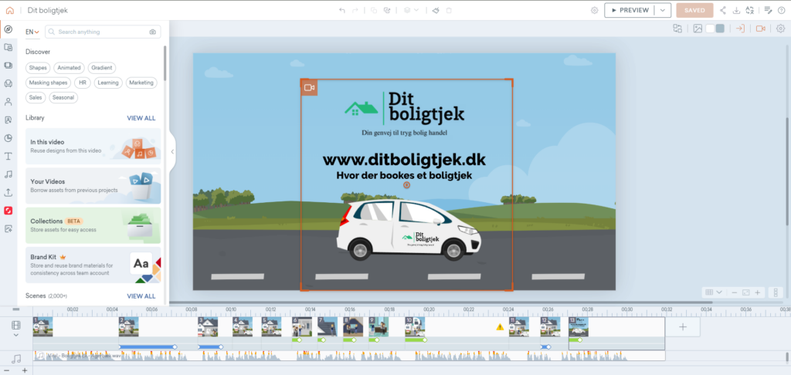Collapse the library panel arrow

172,151
